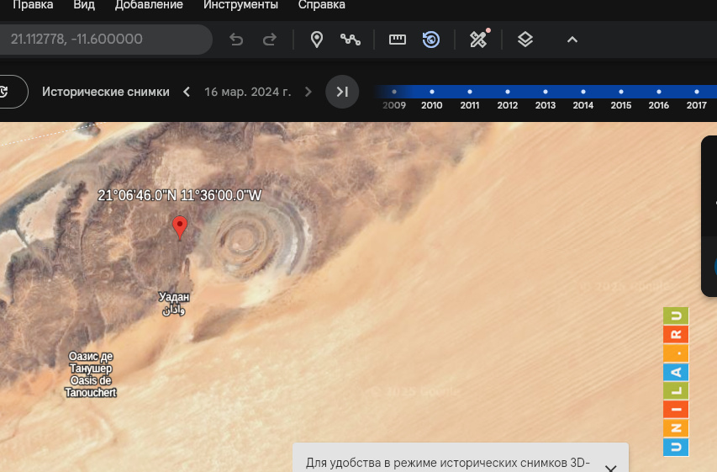Screen dimensions: 717x472
Task: Click the 2009 marker on the timeline slider
Action: pos(394,92)
